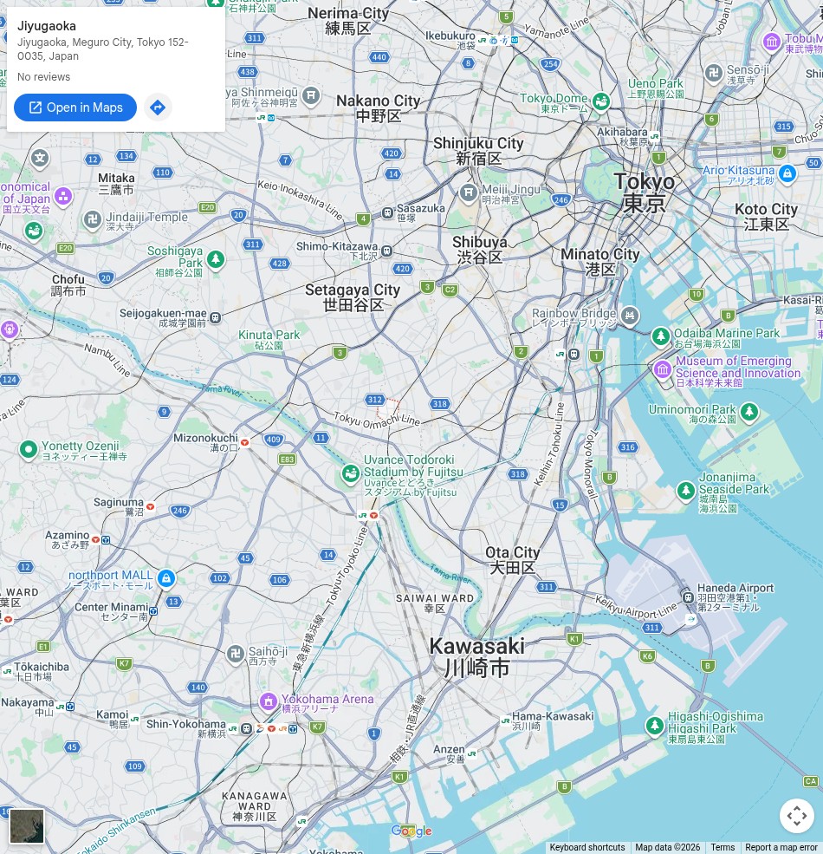This screenshot has height=854, width=823.
Task: Select the Mitaka city label
Action: click(x=116, y=184)
